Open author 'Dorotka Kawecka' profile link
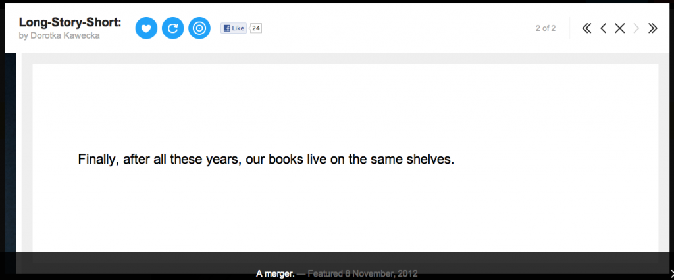The image size is (674, 280). (65, 35)
